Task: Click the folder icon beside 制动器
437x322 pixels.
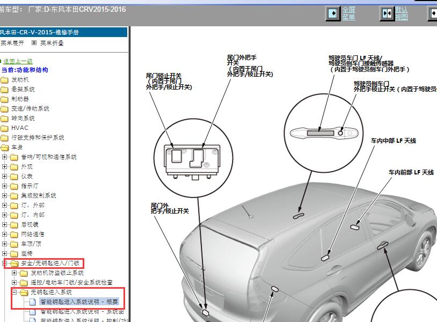Action: (x=4, y=99)
